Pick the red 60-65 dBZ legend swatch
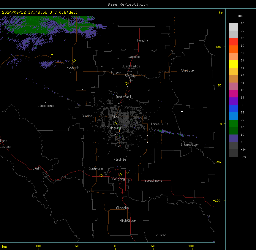This screenshot has height=250, width=256. (x=233, y=42)
